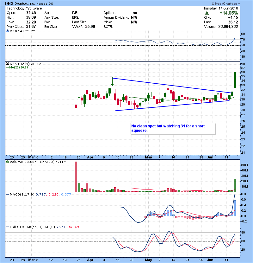
Task: Click the Volume 23.66M, EMA(20) 4.41M label
Action: pyautogui.click(x=38, y=162)
